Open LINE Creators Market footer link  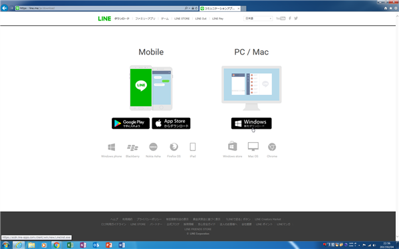268,219
